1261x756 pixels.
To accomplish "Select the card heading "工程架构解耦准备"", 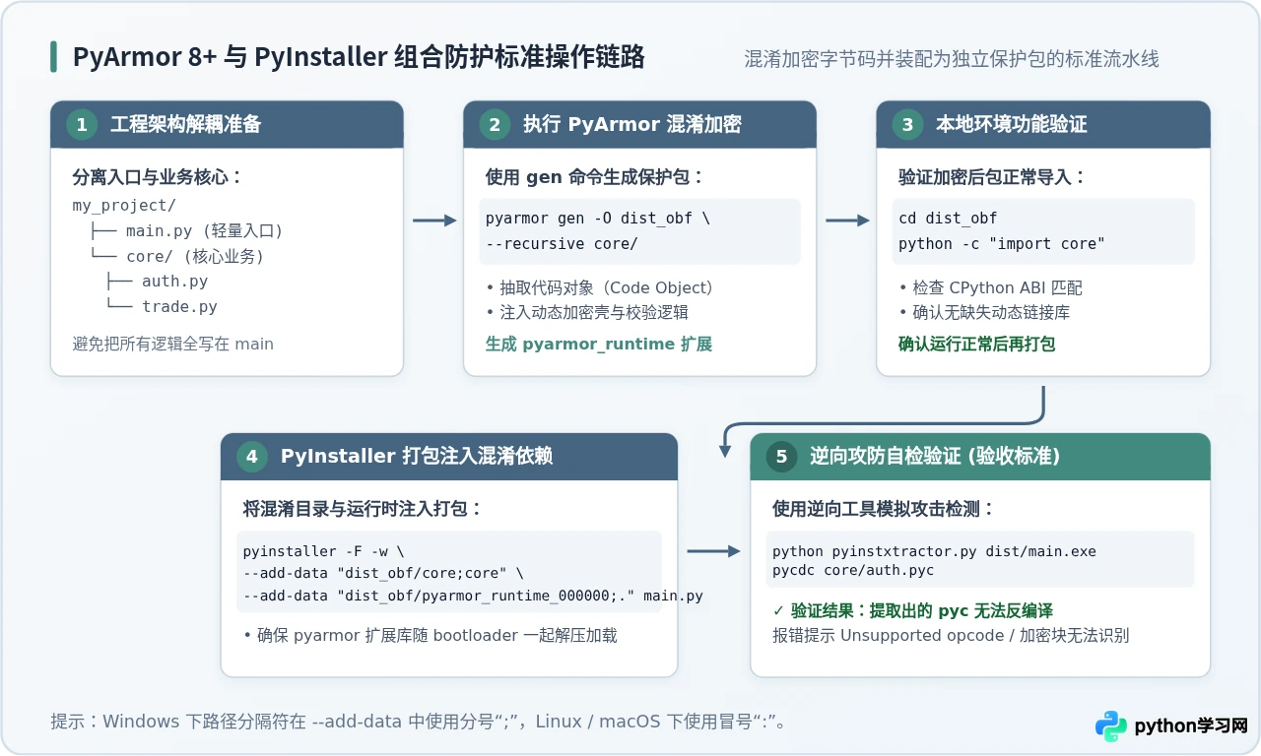I will [185, 124].
